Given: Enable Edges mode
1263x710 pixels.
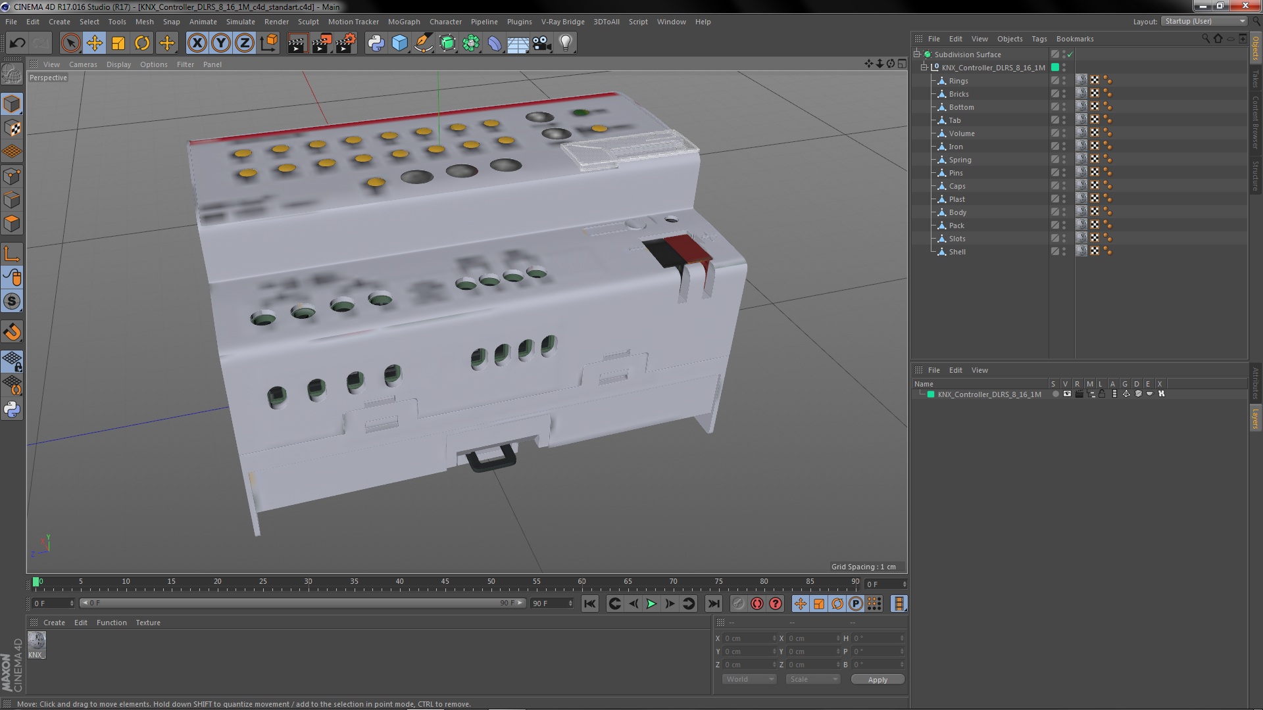Looking at the screenshot, I should 12,200.
